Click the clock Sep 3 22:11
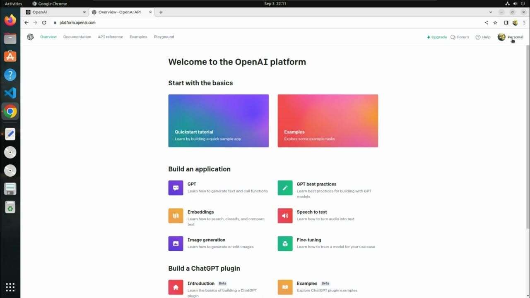The width and height of the screenshot is (530, 298). (x=275, y=4)
